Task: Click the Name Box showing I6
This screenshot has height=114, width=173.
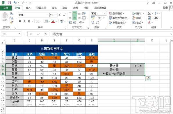Action: pyautogui.click(x=11, y=34)
